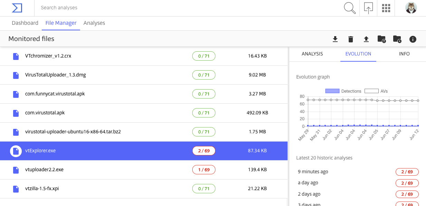Click the 16.43 KB size value

point(257,56)
